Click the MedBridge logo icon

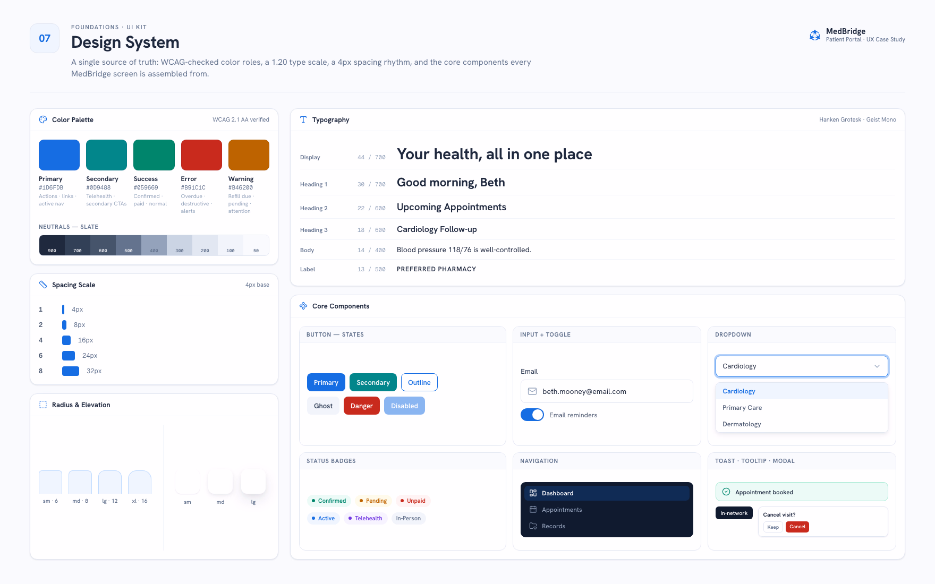coord(814,35)
